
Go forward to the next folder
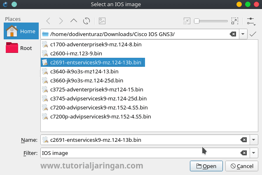[61, 21]
